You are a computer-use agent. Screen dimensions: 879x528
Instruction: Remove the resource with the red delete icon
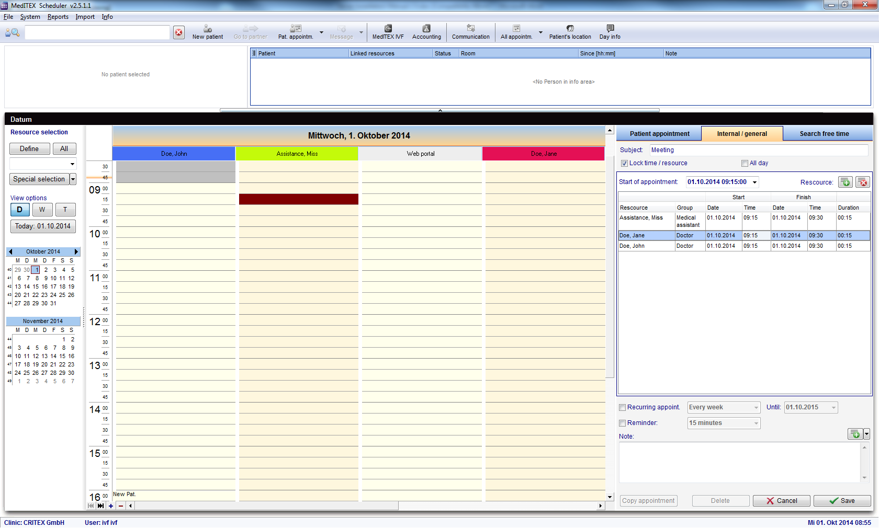(x=863, y=182)
